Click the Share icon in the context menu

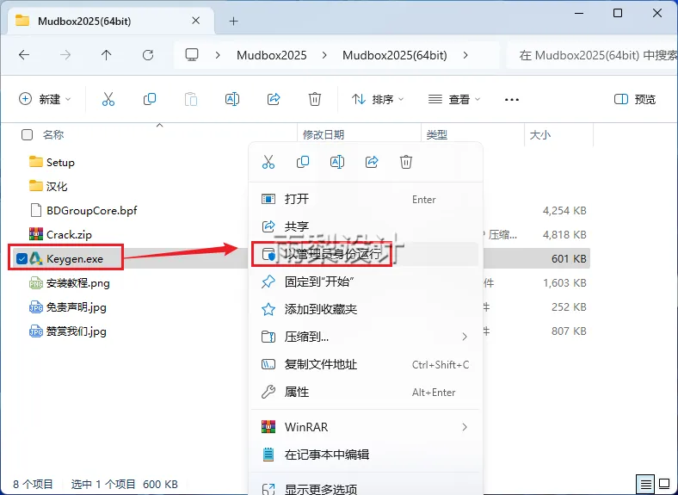372,162
